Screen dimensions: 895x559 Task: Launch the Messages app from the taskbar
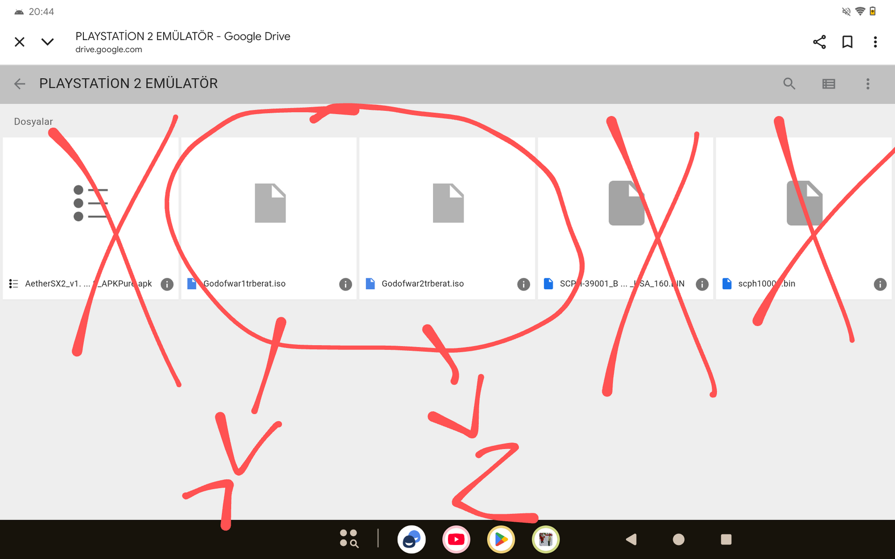click(x=411, y=539)
